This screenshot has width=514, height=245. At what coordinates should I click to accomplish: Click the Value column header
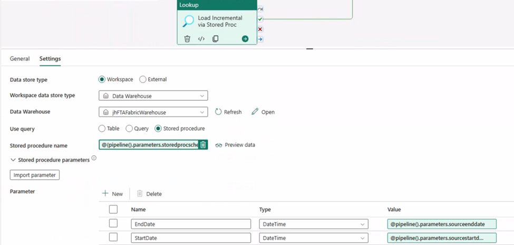394,209
